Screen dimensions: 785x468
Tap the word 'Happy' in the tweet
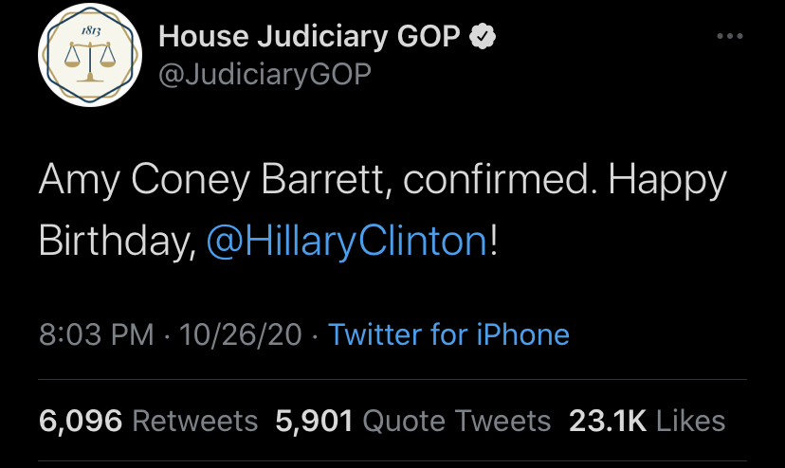coord(666,181)
